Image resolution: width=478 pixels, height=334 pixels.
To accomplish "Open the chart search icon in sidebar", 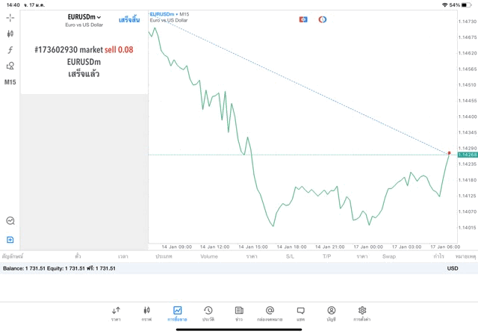I will click(x=10, y=221).
